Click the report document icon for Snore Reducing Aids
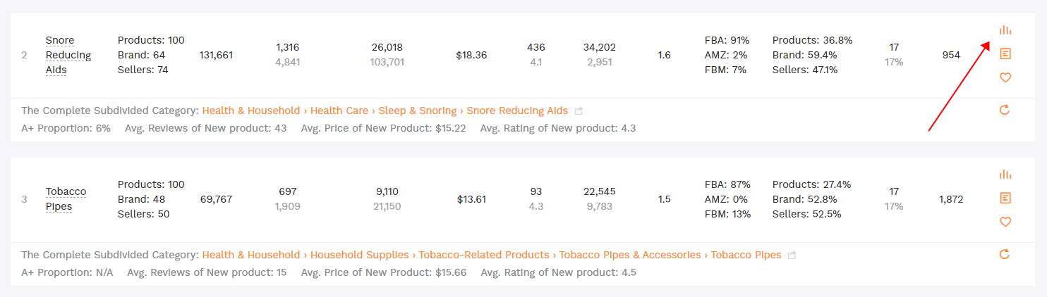The width and height of the screenshot is (1047, 297). [1005, 53]
